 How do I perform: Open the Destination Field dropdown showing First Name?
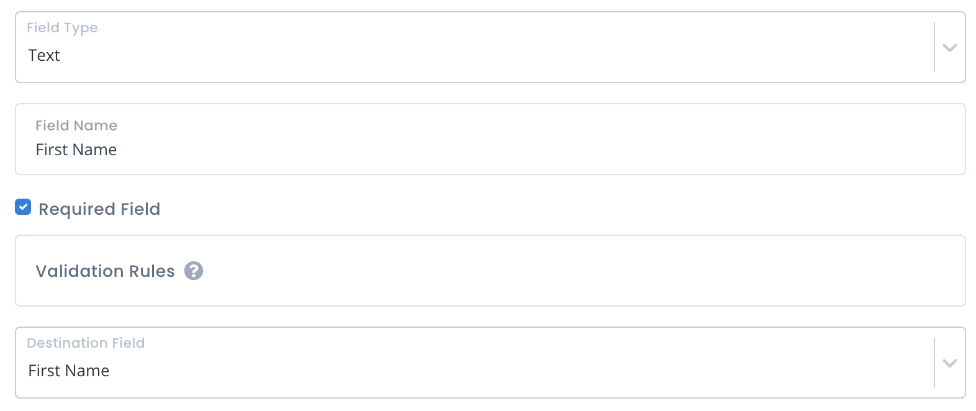coord(490,363)
